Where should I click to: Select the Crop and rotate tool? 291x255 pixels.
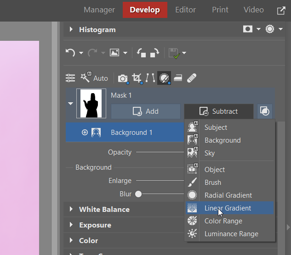pos(137,78)
